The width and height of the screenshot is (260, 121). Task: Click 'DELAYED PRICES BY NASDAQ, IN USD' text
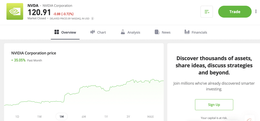point(69,19)
